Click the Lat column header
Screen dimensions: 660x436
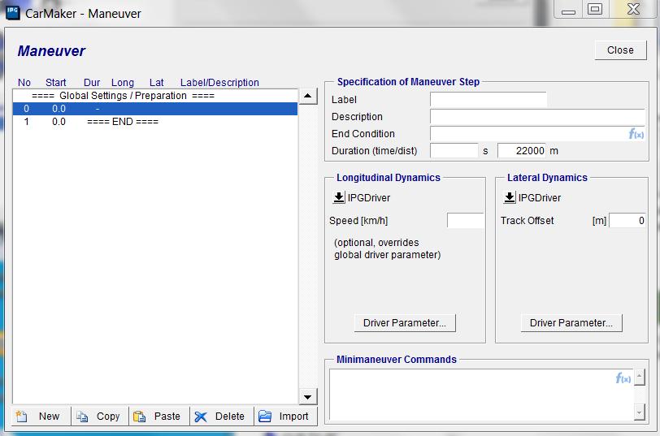click(x=157, y=82)
